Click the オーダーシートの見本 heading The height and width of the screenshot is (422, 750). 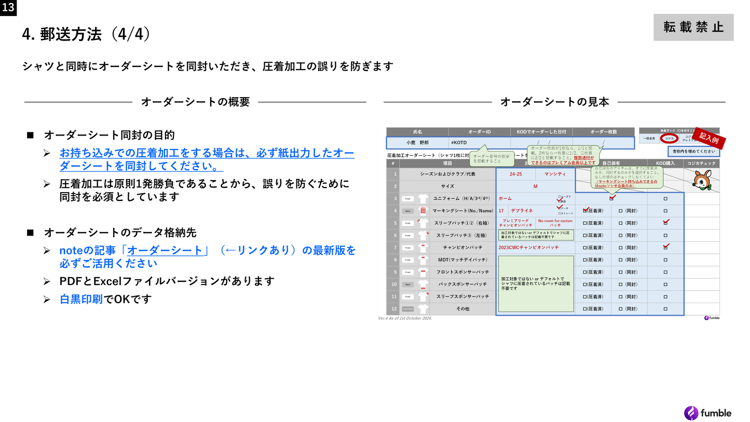[554, 102]
